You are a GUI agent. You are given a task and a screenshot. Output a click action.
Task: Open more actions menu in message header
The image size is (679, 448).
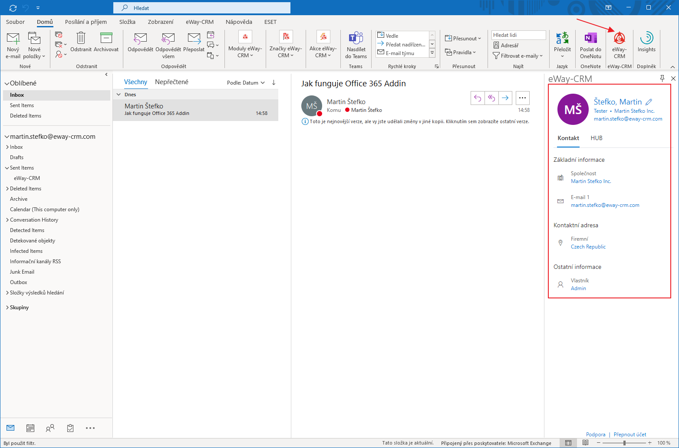point(523,98)
